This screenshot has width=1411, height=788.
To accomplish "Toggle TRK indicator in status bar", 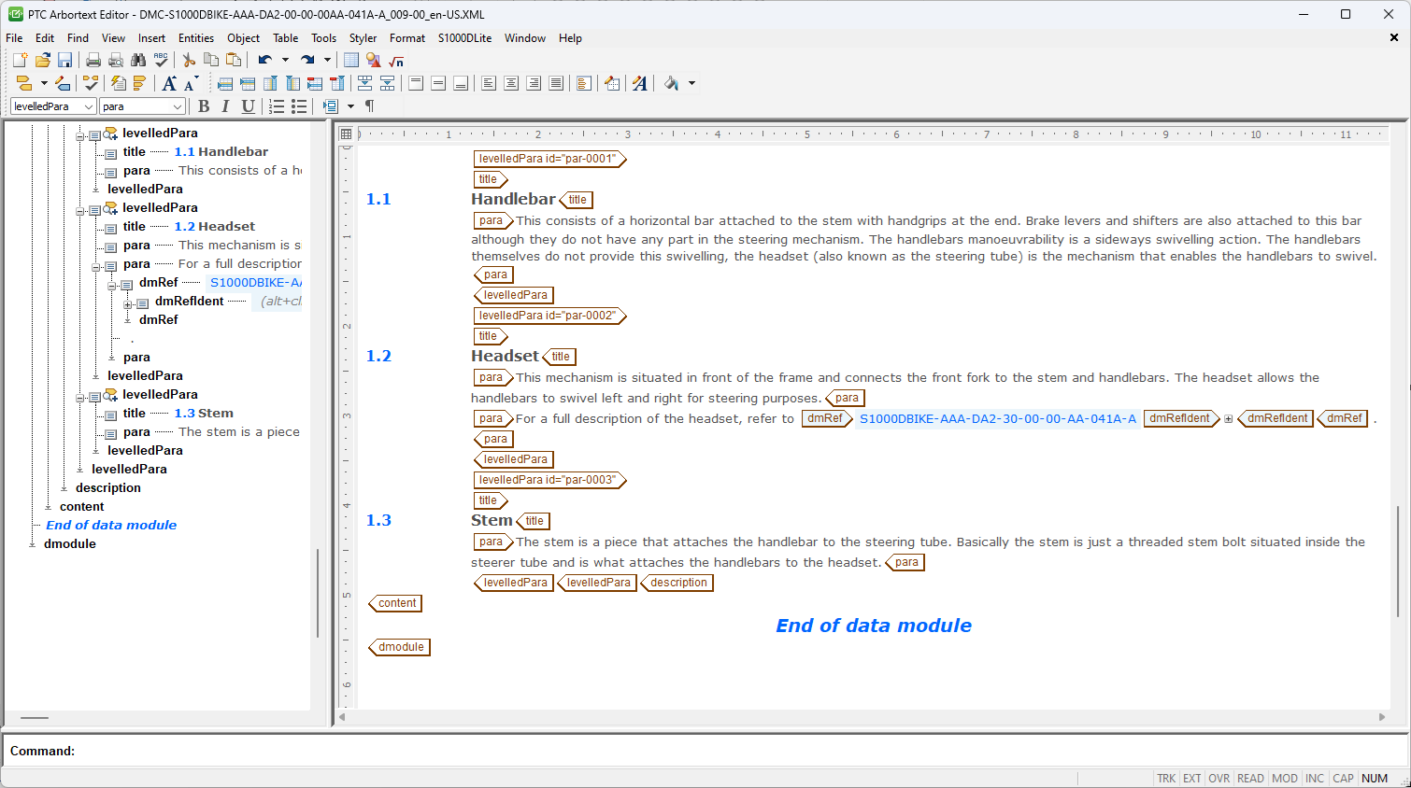I will point(1166,778).
